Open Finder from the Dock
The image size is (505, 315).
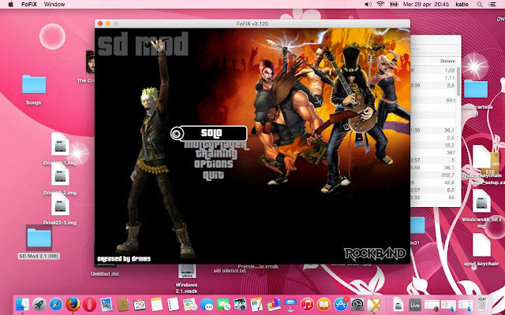22,304
